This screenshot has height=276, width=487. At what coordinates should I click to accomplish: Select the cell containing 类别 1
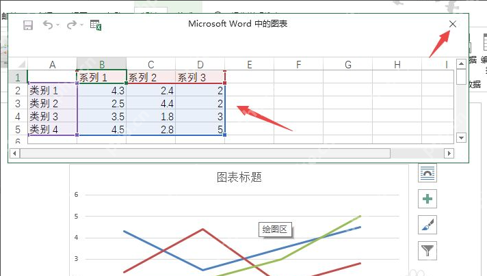tap(52, 90)
